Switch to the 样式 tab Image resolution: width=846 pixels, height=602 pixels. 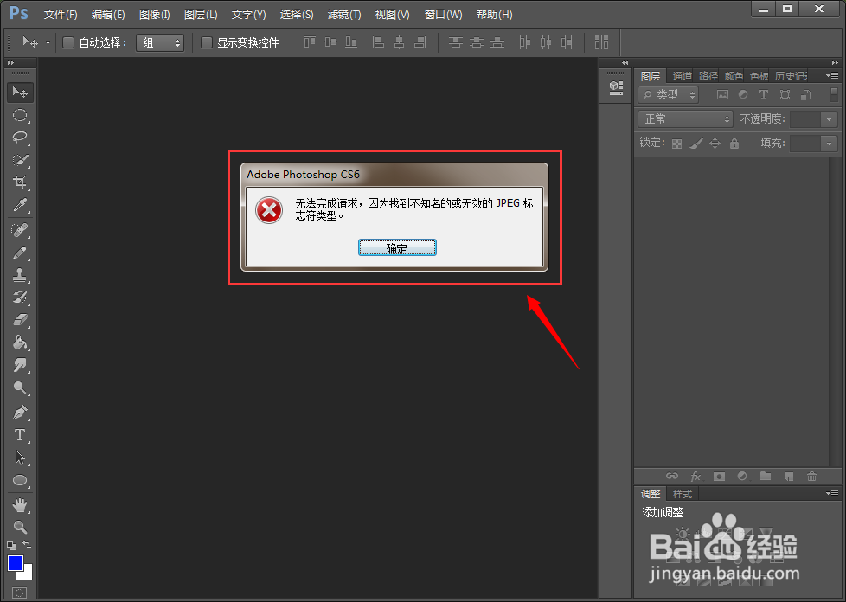[x=682, y=494]
